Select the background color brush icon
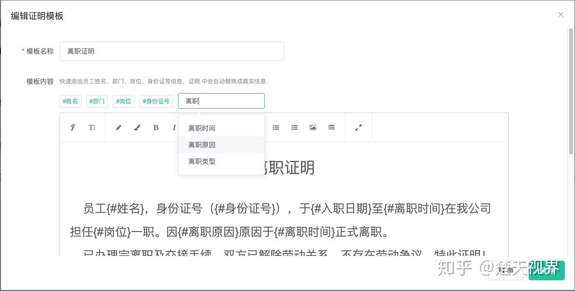Viewport: 575px width, 291px height. tap(137, 128)
